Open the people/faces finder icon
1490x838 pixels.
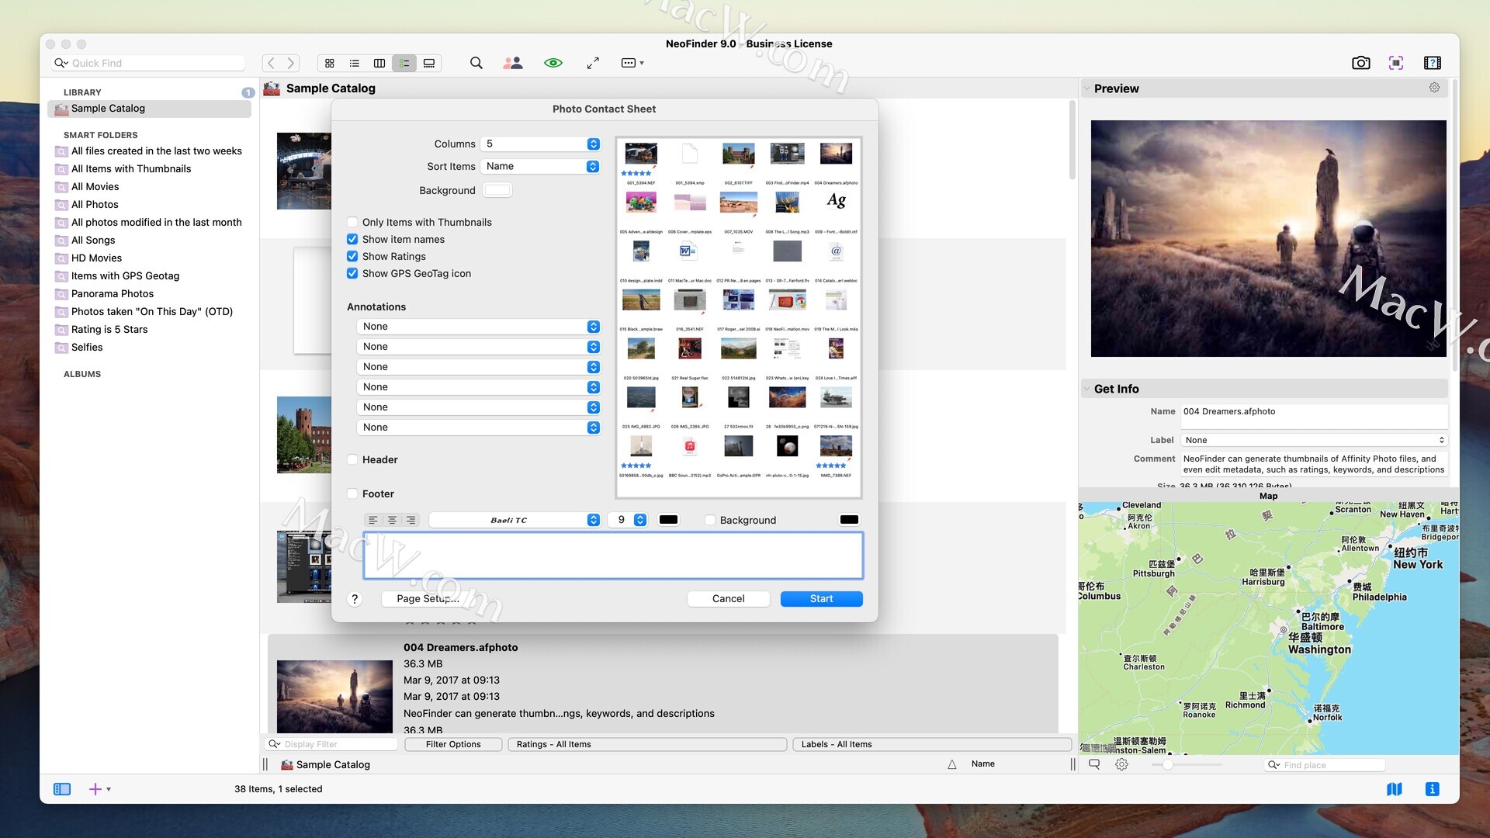coord(512,63)
